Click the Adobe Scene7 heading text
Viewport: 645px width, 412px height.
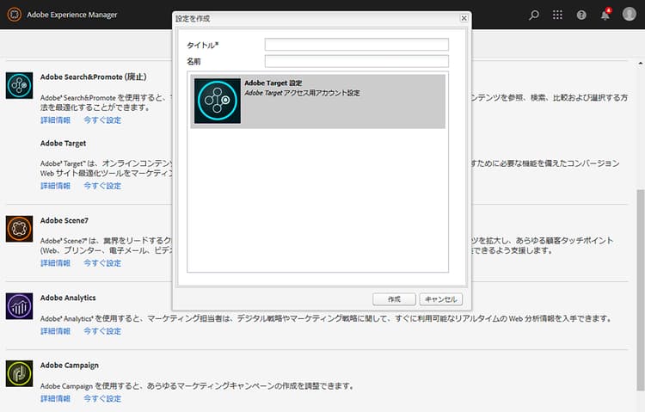(x=64, y=220)
